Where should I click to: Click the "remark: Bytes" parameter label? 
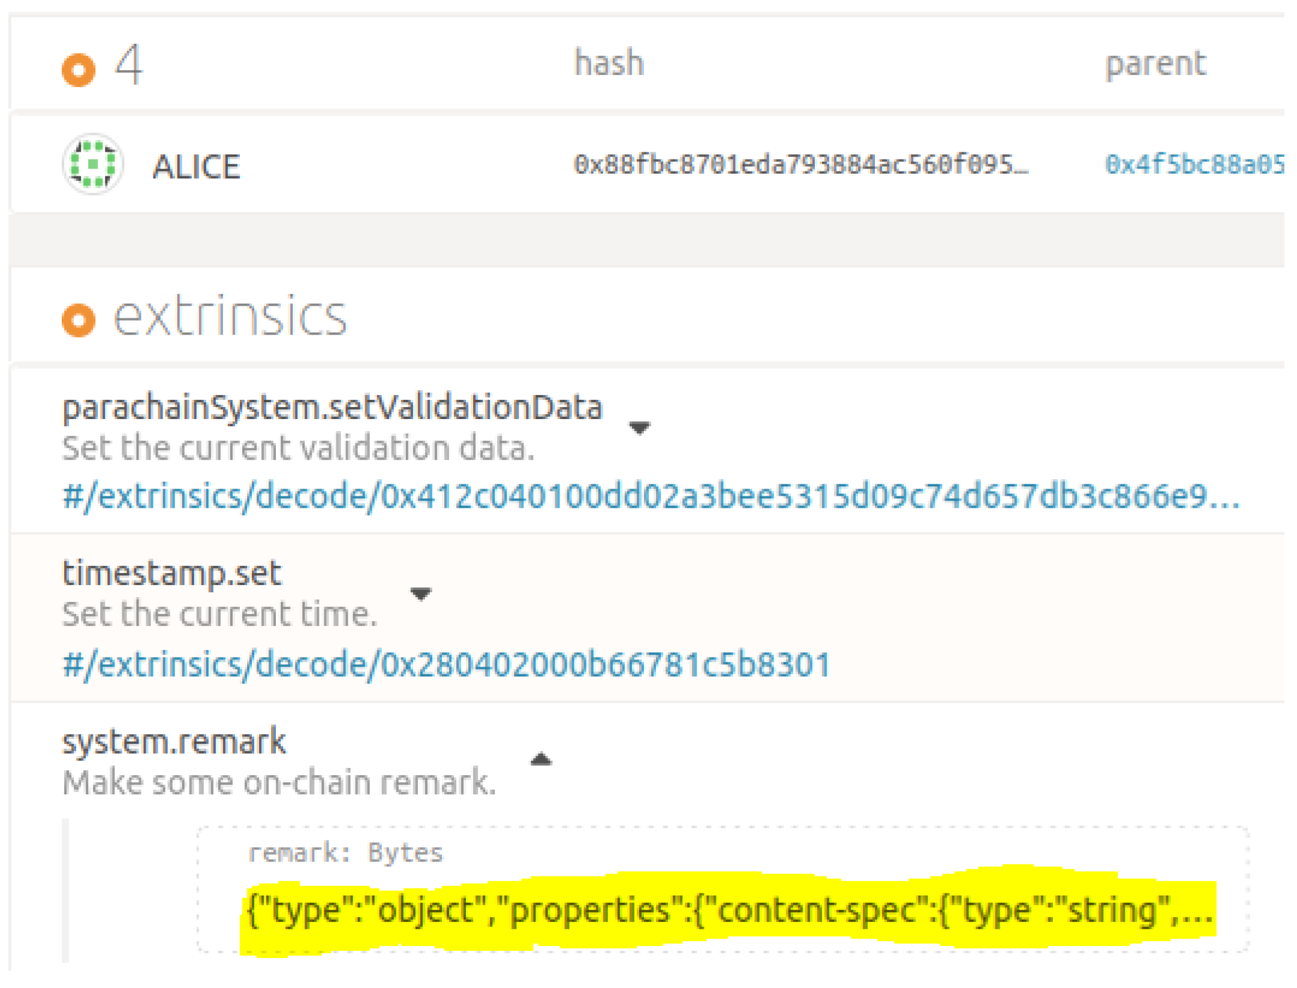click(x=345, y=852)
